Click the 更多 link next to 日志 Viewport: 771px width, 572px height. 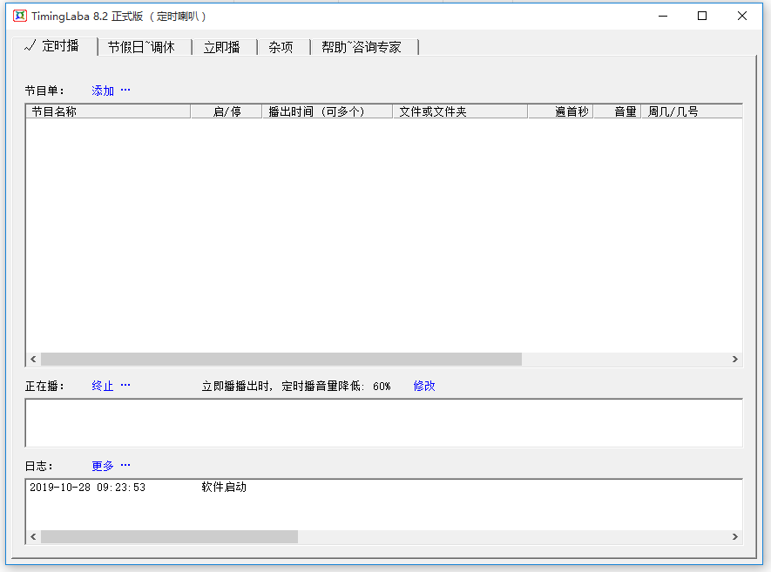tap(103, 466)
